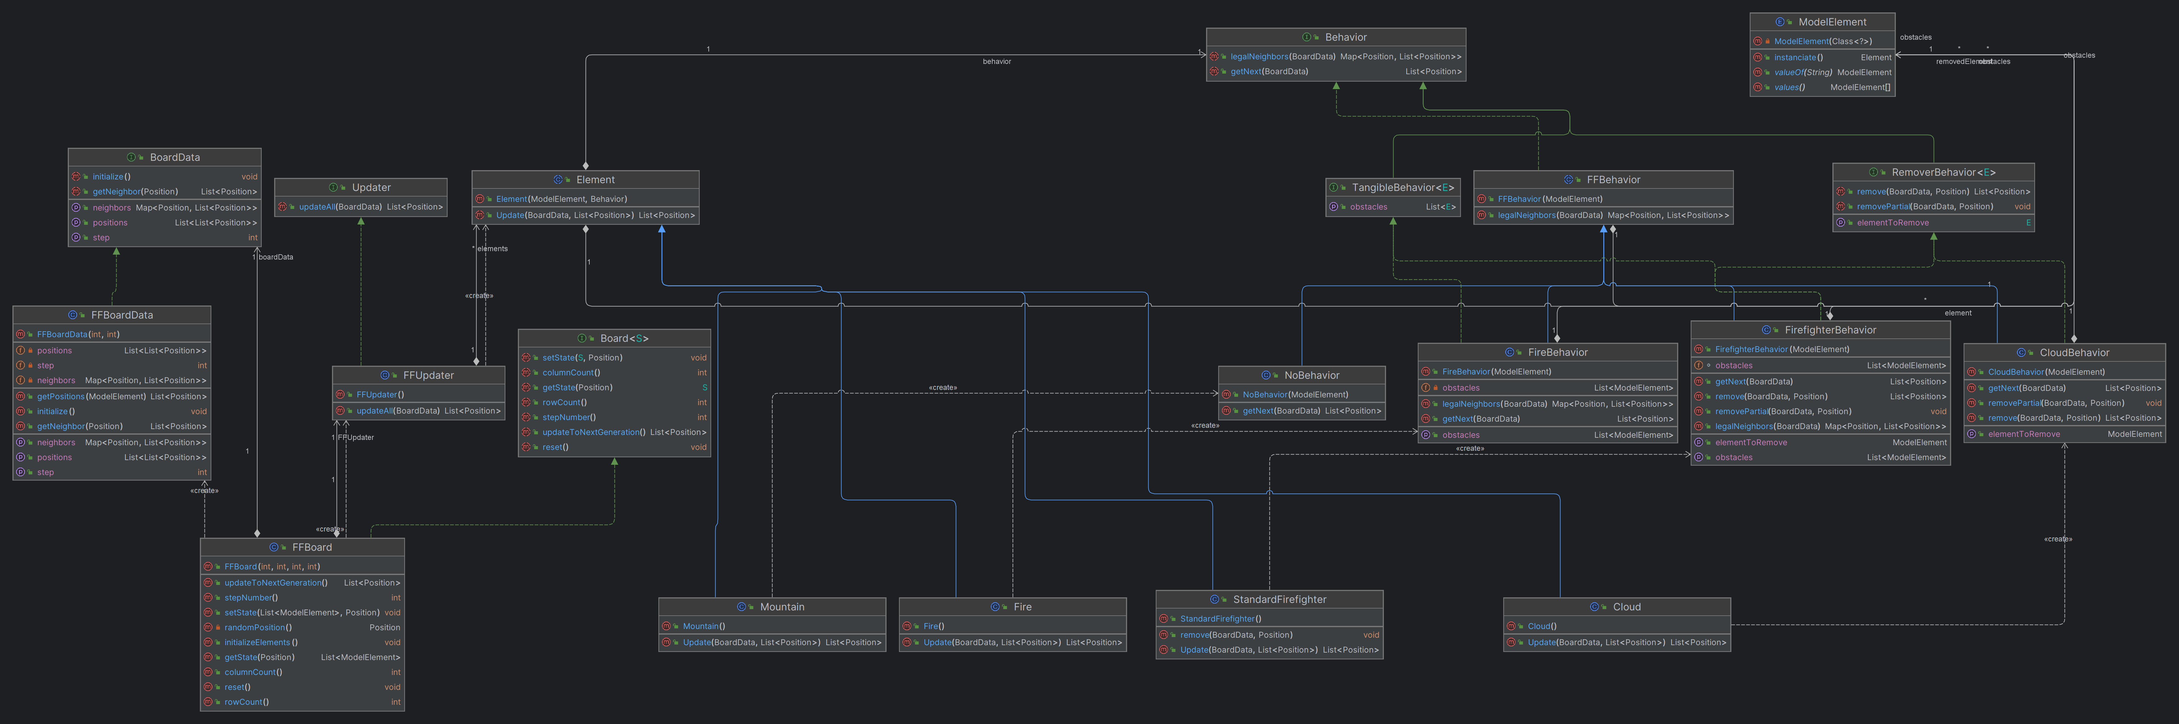Viewport: 2179px width, 724px height.
Task: Click the interface icon beside RemoverBehavior<E> title
Action: [1874, 172]
